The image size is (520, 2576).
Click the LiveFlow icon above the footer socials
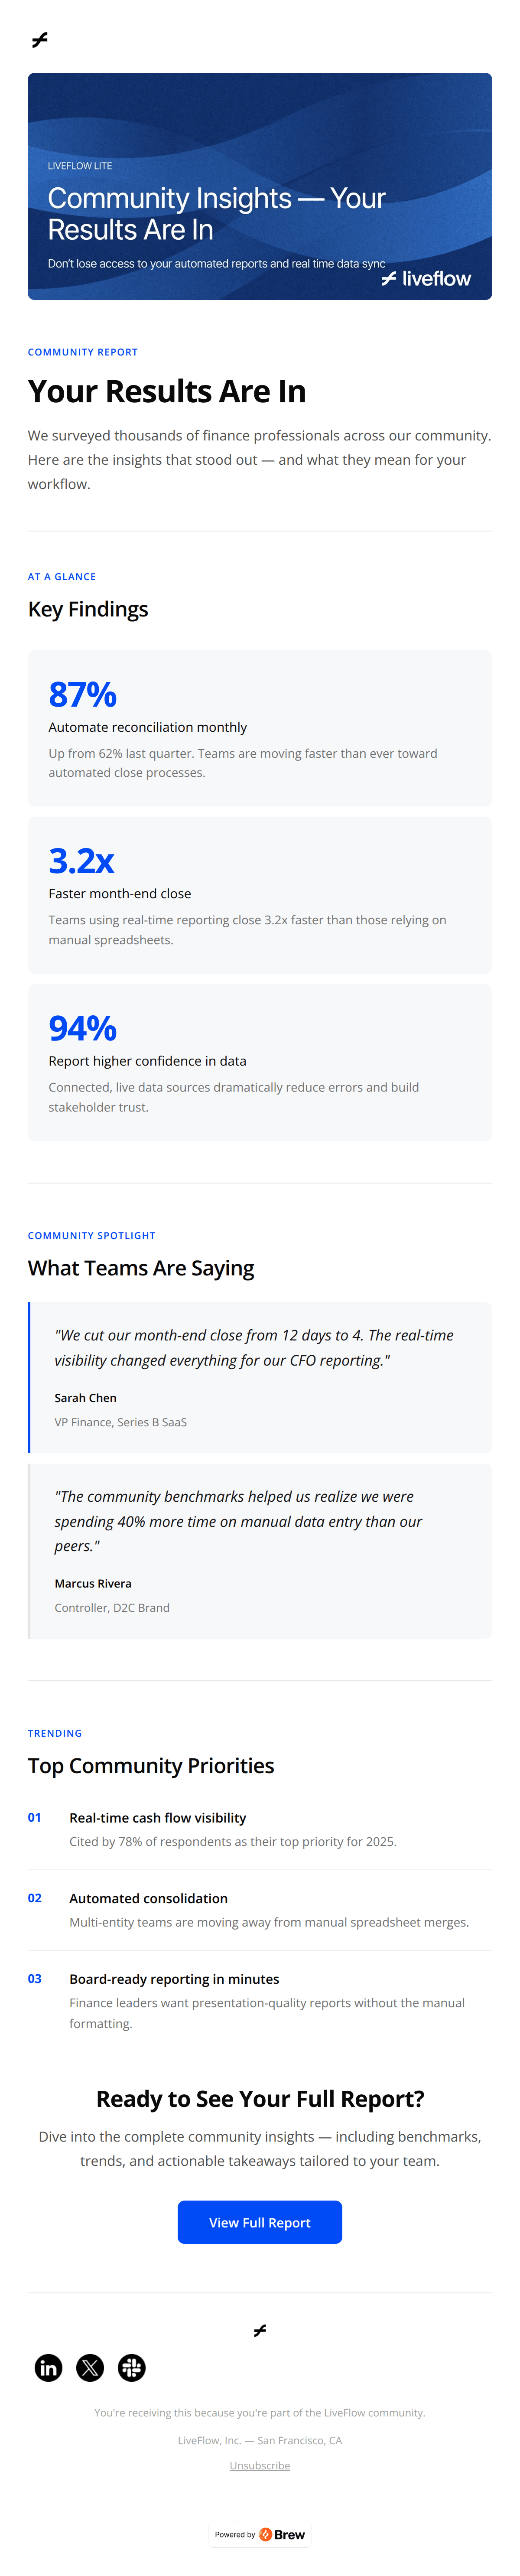point(259,2330)
